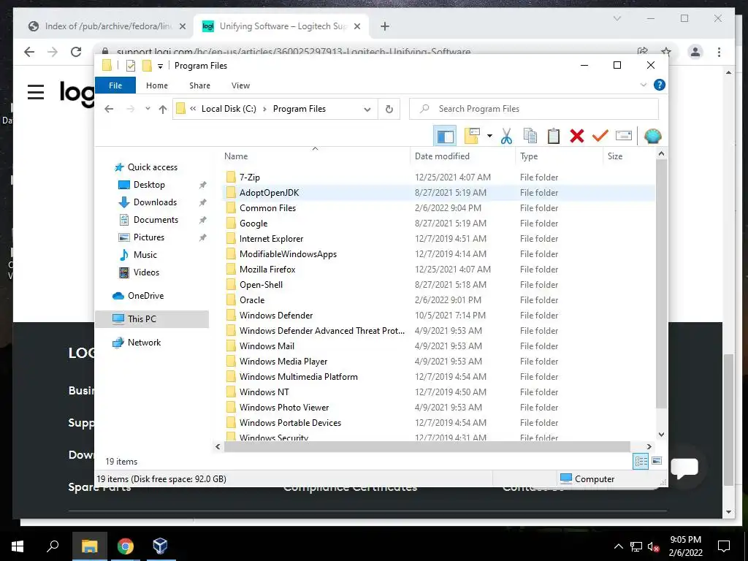Switch to the Index of /pub/archive/fedora tab

click(107, 26)
